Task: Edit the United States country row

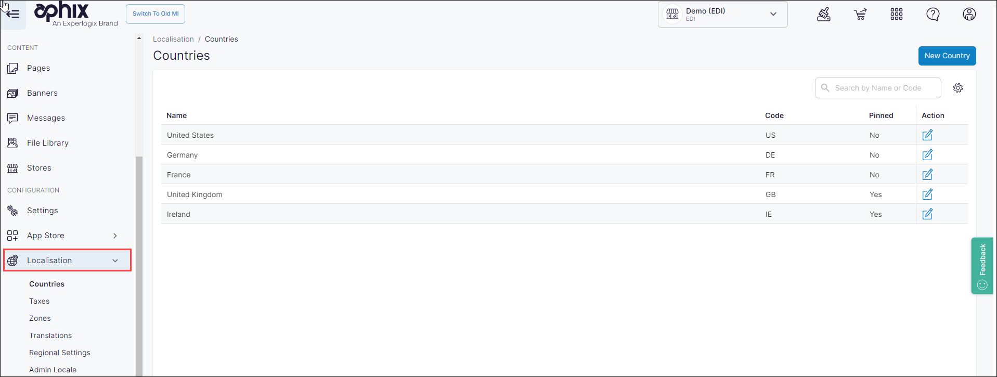Action: tap(927, 135)
